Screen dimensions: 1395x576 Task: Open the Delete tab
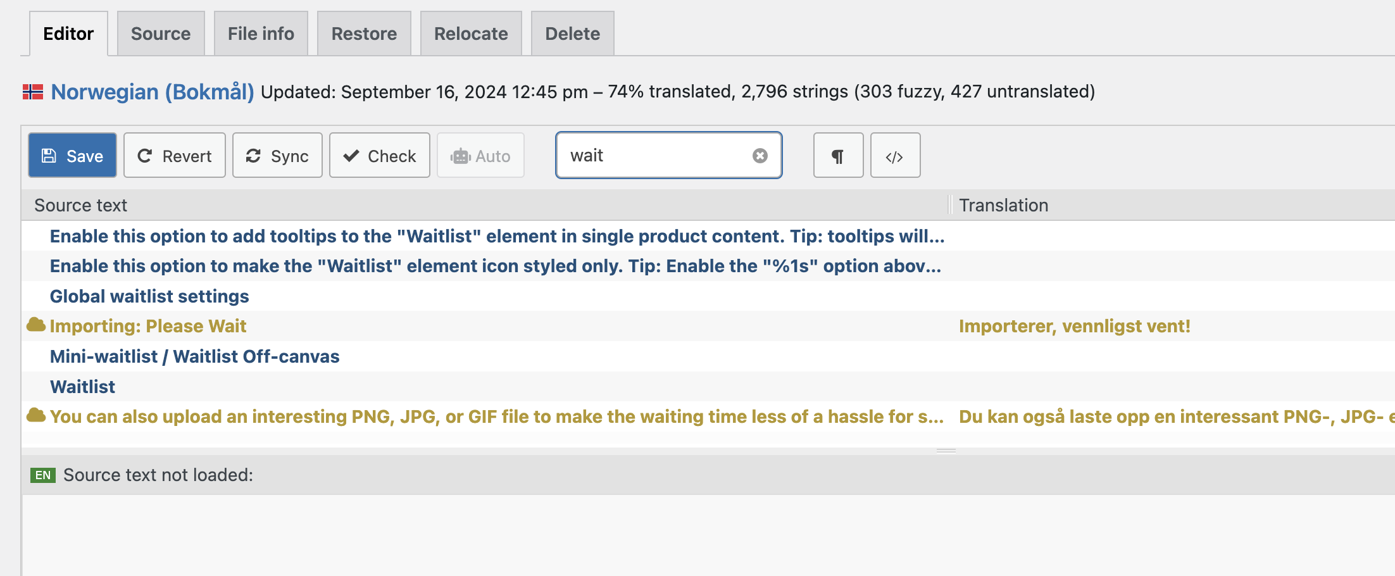[x=573, y=34]
